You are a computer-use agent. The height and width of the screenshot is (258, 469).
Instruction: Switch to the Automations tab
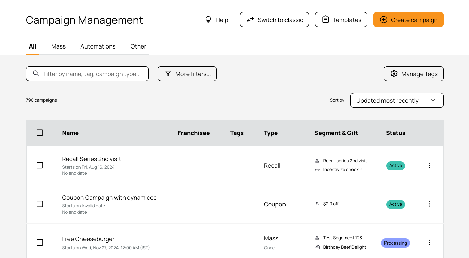(98, 46)
